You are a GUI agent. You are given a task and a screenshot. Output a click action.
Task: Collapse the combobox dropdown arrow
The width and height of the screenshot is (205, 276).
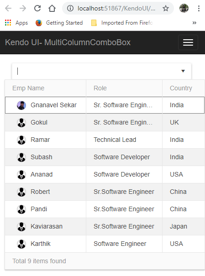[183, 71]
